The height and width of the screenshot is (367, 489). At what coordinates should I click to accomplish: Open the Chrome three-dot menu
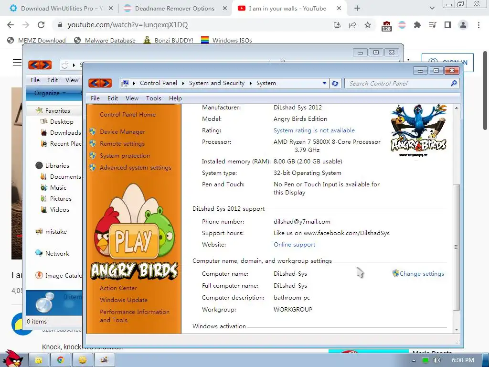click(478, 25)
